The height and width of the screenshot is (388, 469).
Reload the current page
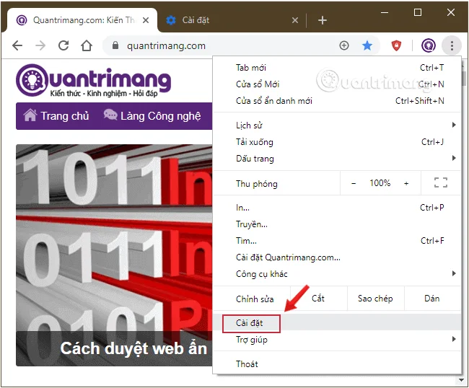tap(63, 45)
